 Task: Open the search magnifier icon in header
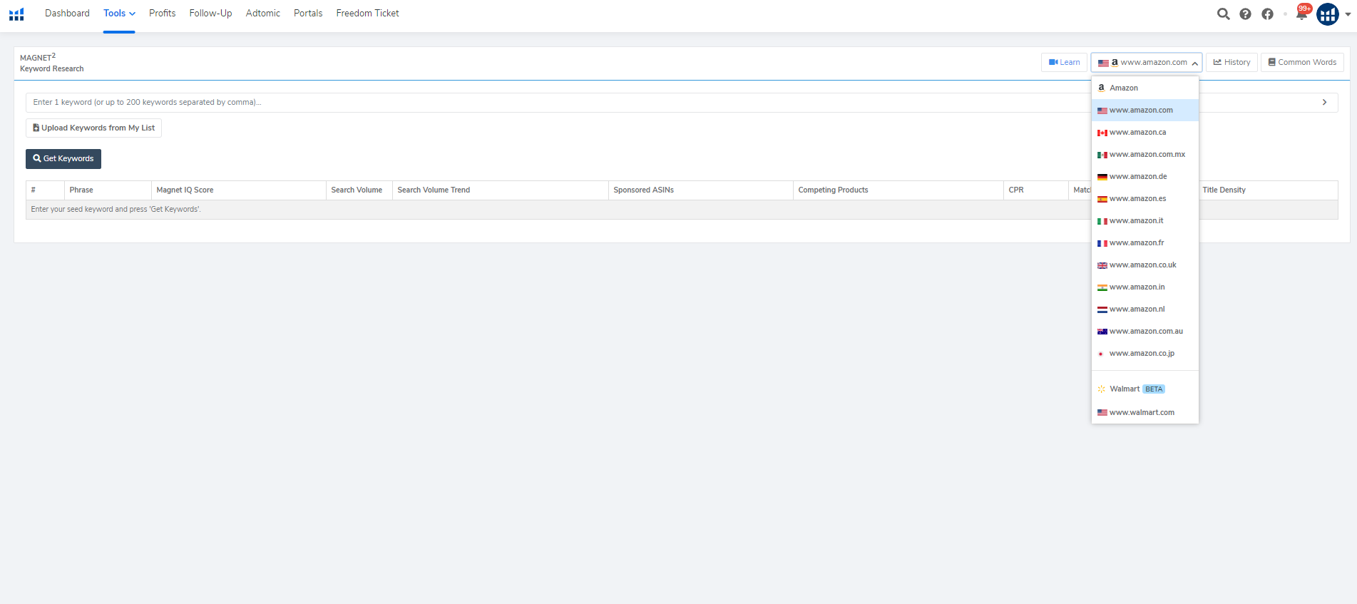coord(1223,14)
